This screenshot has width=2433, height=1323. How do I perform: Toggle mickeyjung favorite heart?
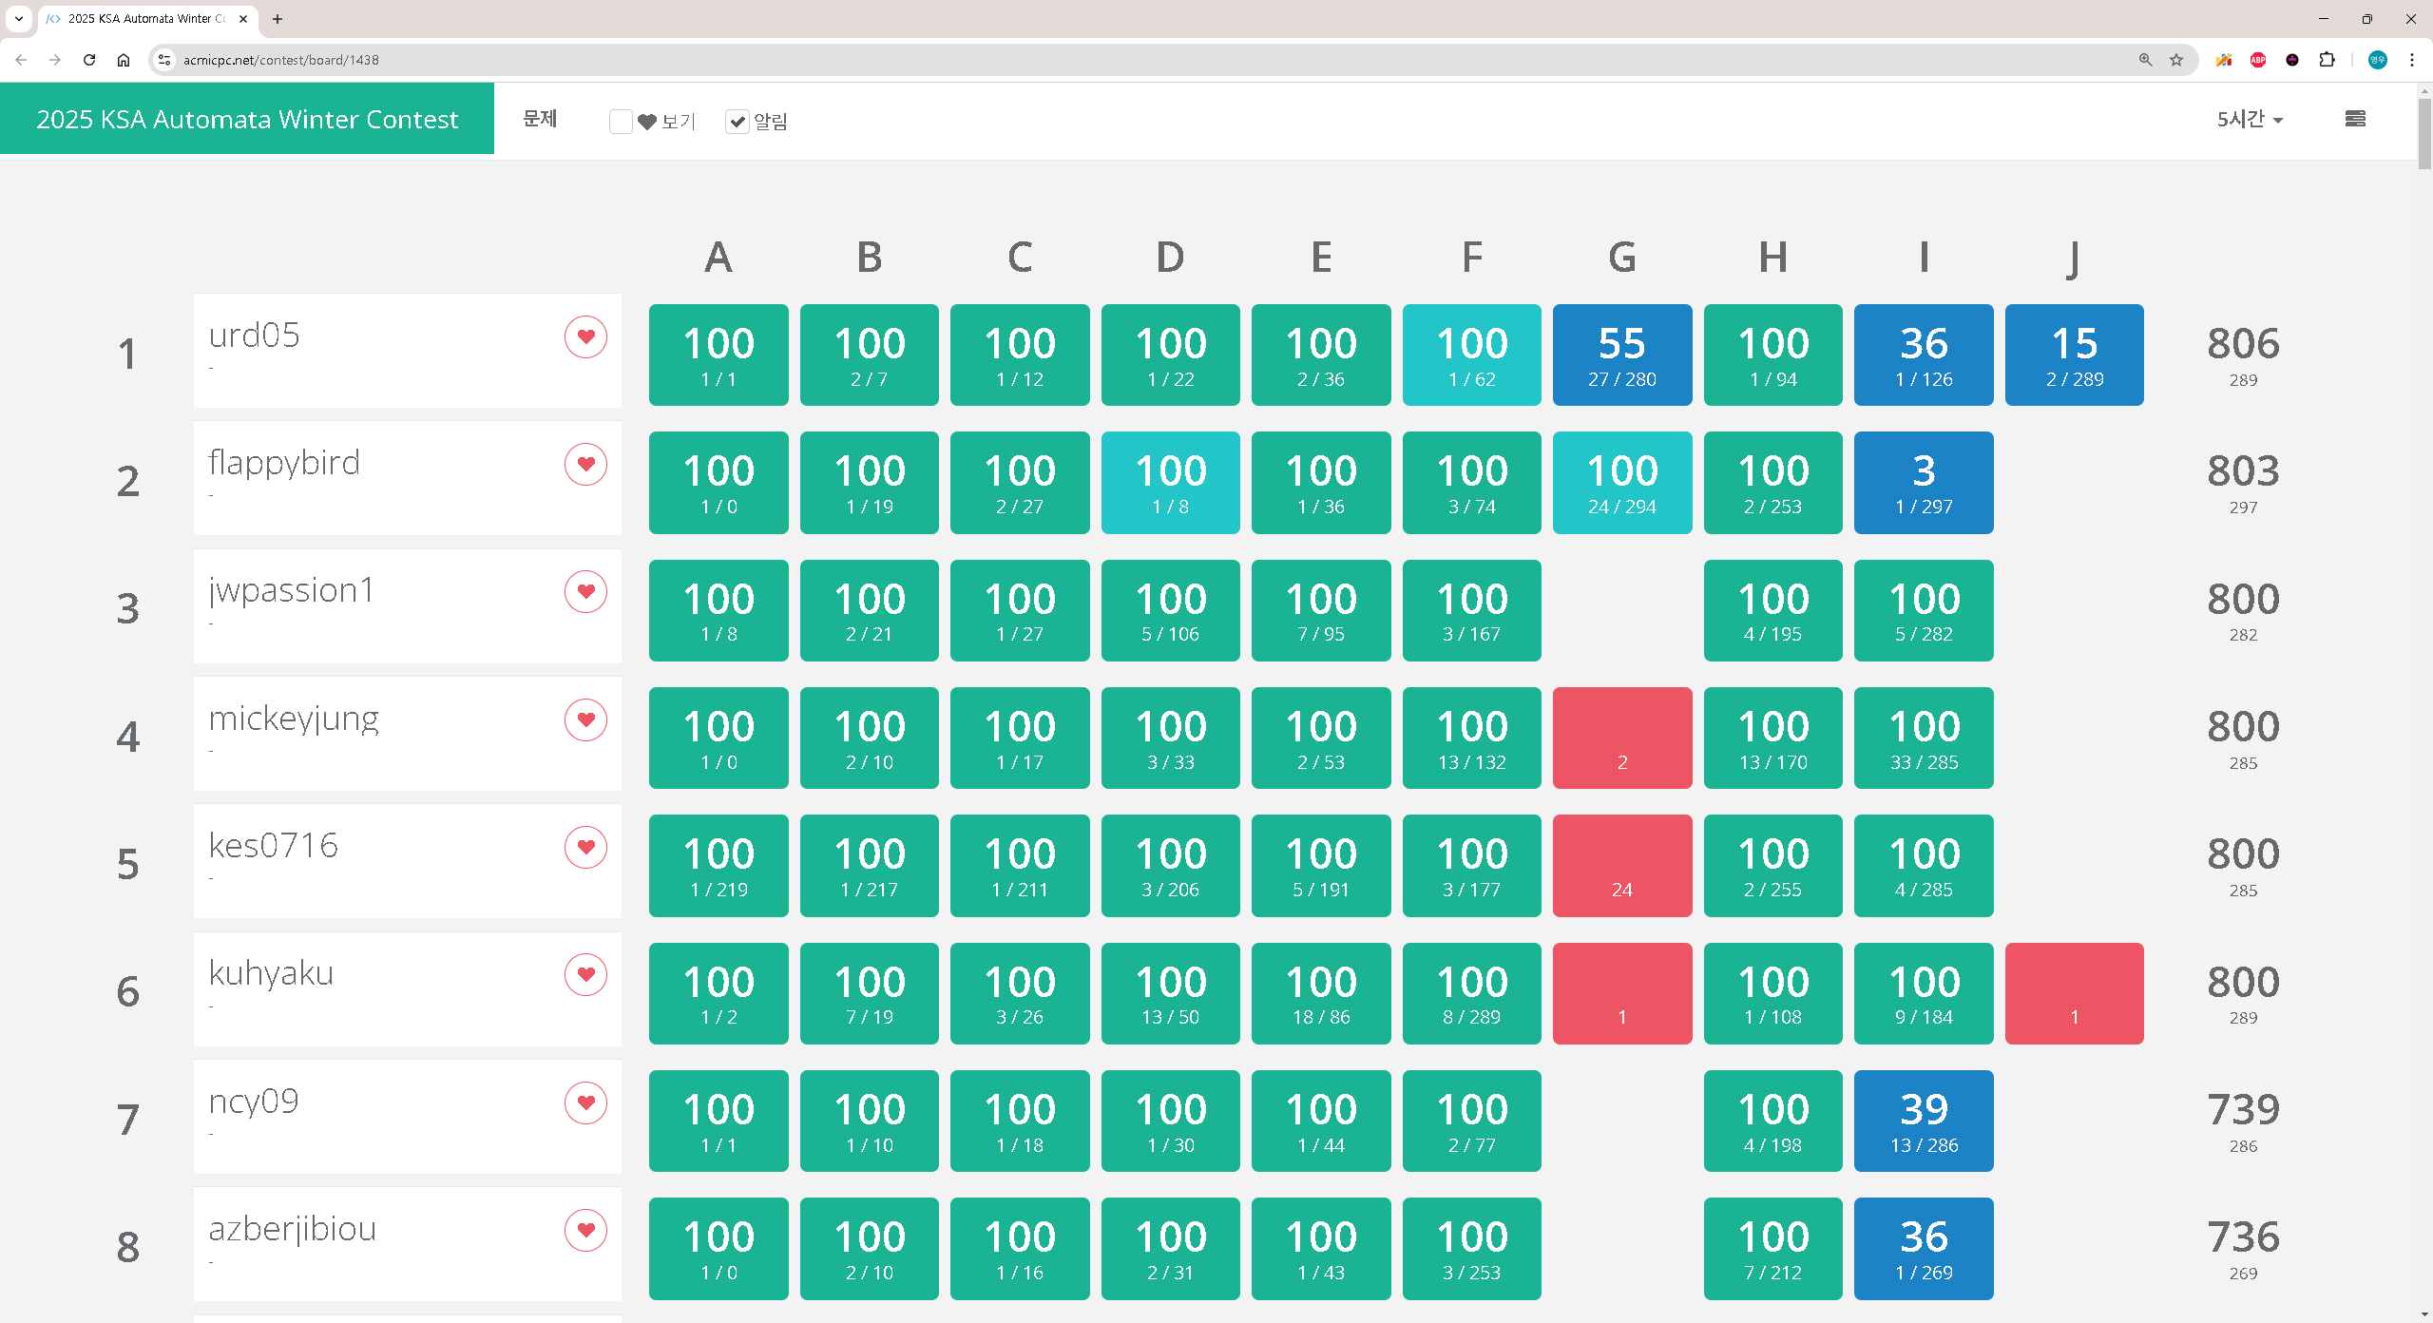(x=585, y=719)
